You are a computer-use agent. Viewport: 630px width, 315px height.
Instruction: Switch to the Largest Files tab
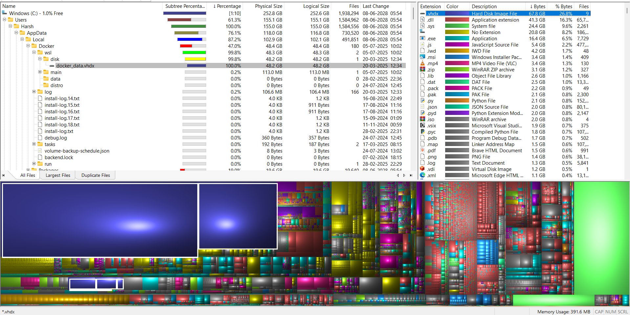[58, 176]
